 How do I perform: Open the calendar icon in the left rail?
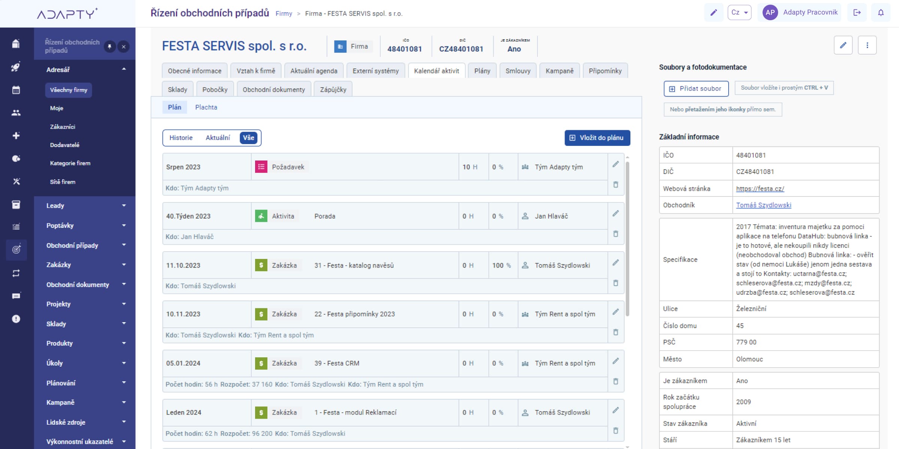(x=16, y=90)
